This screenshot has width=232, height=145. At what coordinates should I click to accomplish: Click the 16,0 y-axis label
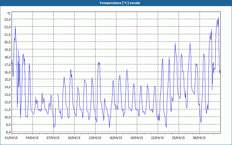point(8,72)
